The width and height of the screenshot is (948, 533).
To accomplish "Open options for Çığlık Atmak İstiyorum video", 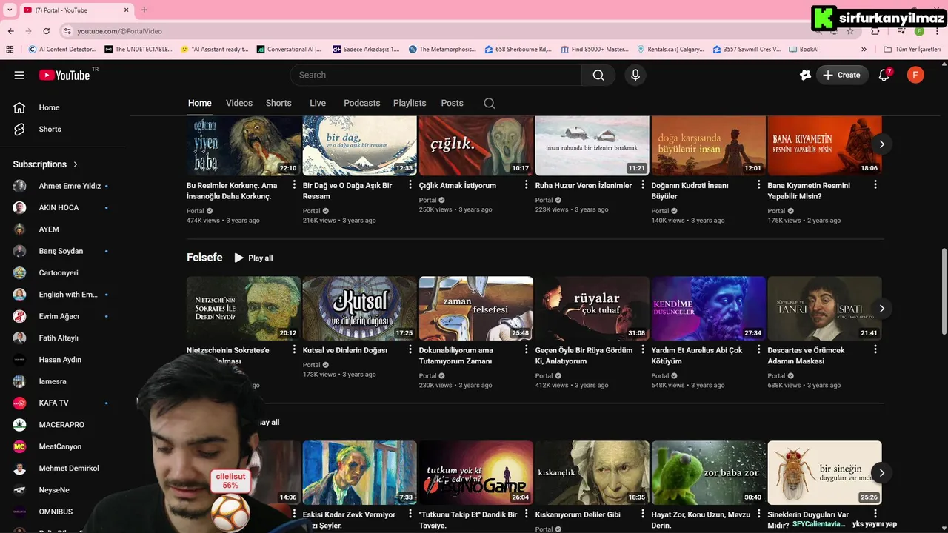I will tap(527, 185).
